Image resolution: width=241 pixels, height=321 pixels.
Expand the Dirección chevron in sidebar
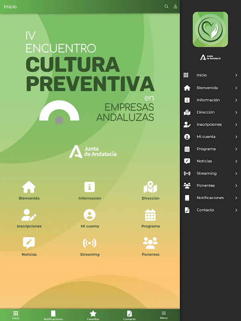point(236,112)
